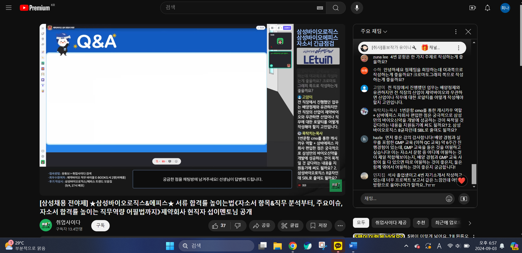Start voice search with the microphone icon
Screen dimensions: 522x253
tap(357, 8)
